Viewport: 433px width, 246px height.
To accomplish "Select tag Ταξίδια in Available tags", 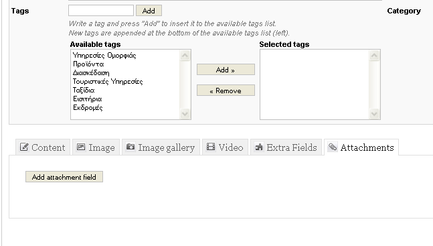I will (x=126, y=90).
